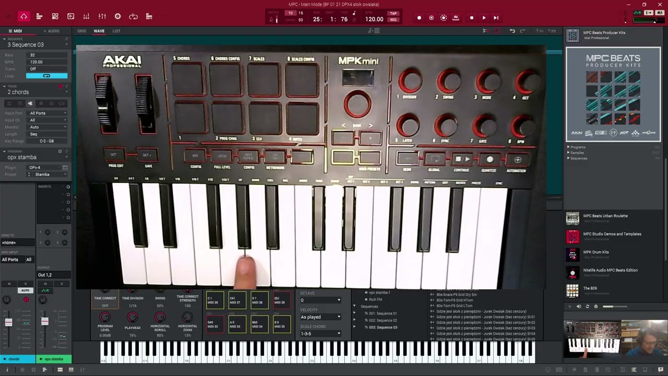The height and width of the screenshot is (376, 668).
Task: Click the Play Start transport button
Action: coord(496,18)
